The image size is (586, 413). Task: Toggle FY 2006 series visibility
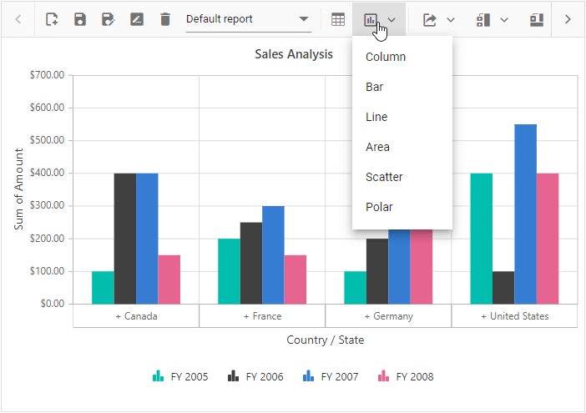[255, 376]
